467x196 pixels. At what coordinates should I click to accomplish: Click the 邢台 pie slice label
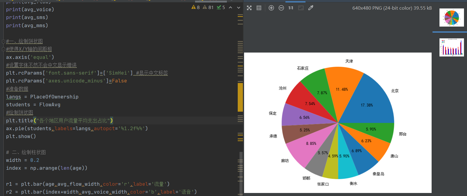[403, 134]
